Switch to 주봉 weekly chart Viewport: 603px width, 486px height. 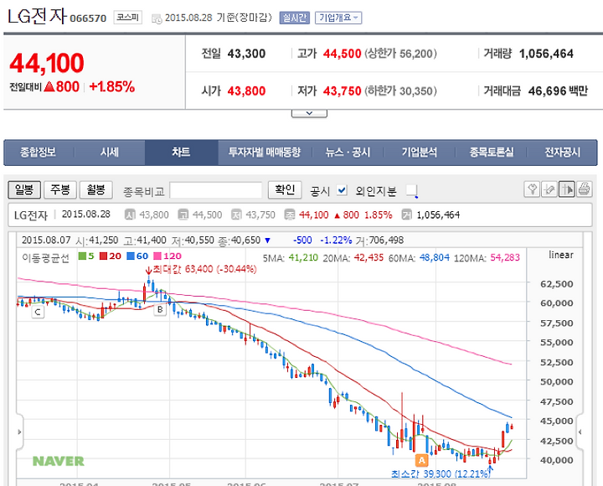tap(60, 189)
